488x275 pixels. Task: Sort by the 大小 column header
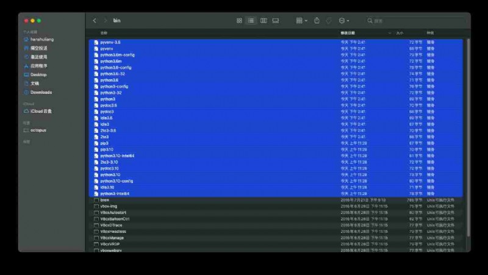tap(400, 33)
